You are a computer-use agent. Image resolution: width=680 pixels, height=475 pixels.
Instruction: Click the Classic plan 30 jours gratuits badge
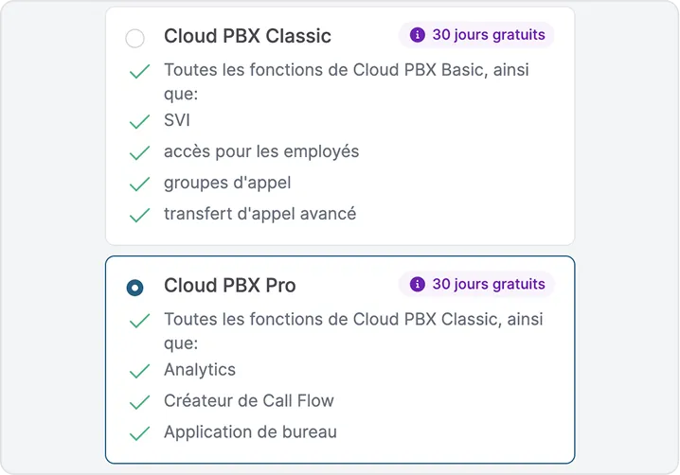(476, 35)
